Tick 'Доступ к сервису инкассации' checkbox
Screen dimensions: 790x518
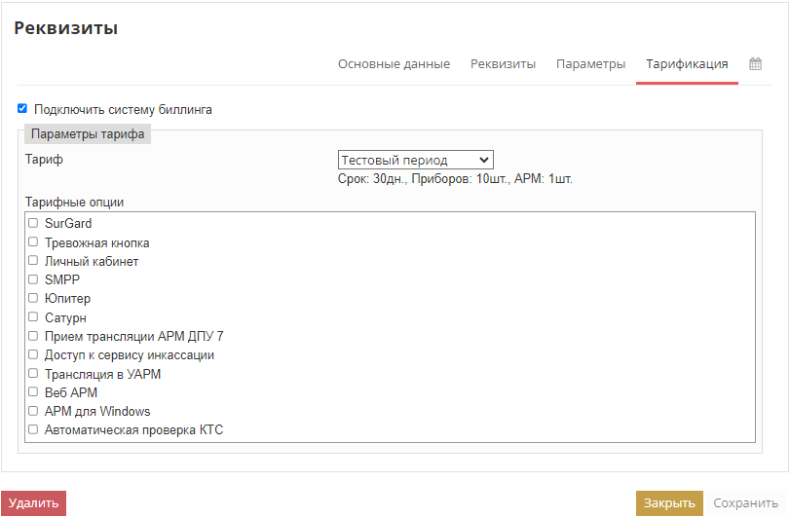tap(33, 354)
